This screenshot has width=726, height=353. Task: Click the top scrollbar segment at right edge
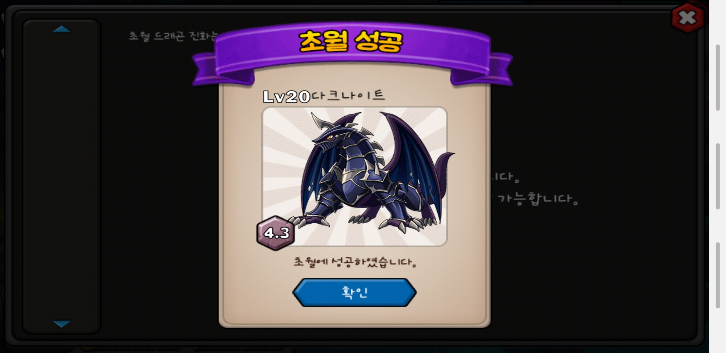(718, 77)
